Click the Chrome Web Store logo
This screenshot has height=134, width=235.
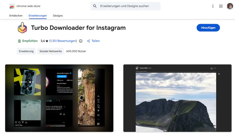click(12, 6)
